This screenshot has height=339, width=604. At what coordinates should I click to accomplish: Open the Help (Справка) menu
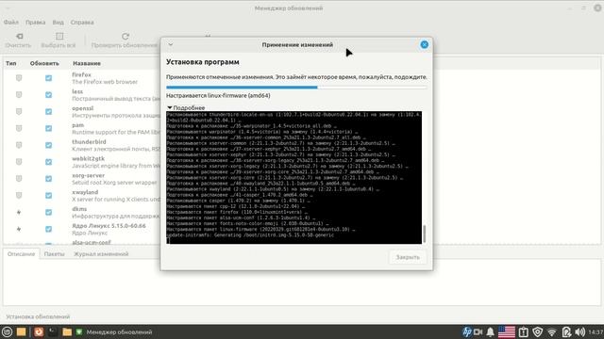(82, 23)
